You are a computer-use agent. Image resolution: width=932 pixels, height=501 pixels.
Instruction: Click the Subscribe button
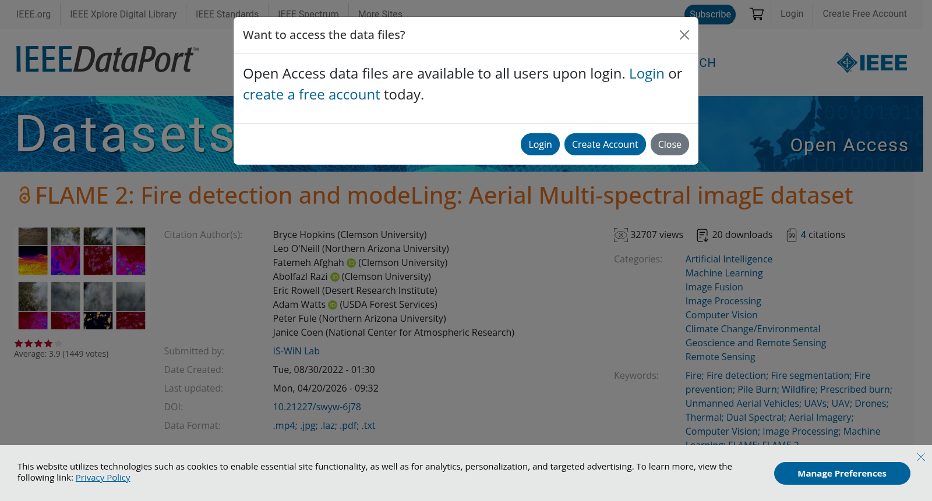[x=710, y=15]
